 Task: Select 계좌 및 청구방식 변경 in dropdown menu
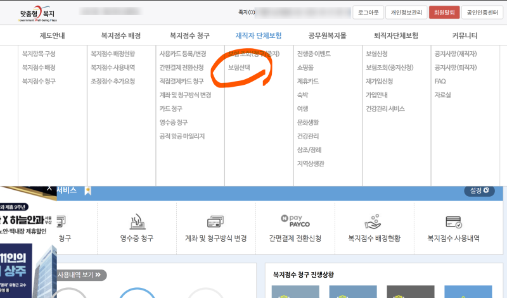(185, 95)
